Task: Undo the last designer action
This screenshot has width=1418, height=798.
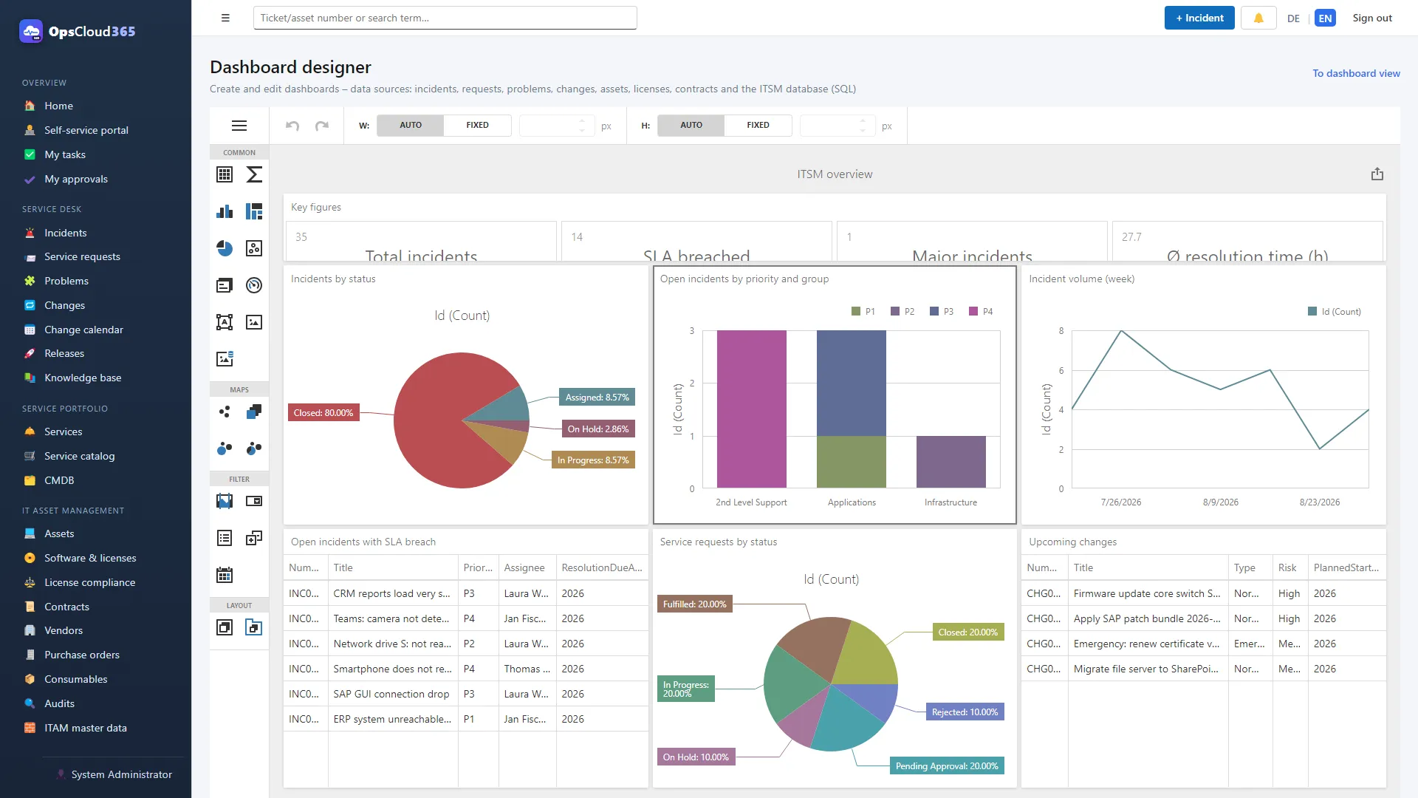Action: pos(292,126)
